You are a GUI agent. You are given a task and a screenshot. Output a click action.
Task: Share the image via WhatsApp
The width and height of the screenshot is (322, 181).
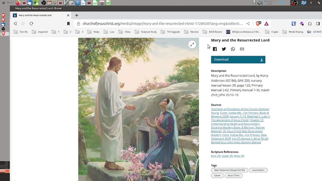(x=233, y=49)
